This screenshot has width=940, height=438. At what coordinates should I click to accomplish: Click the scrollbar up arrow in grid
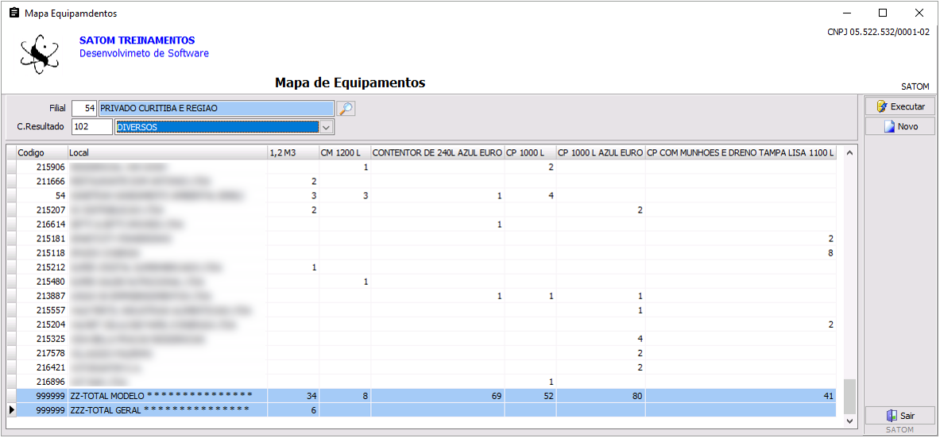[x=849, y=152]
